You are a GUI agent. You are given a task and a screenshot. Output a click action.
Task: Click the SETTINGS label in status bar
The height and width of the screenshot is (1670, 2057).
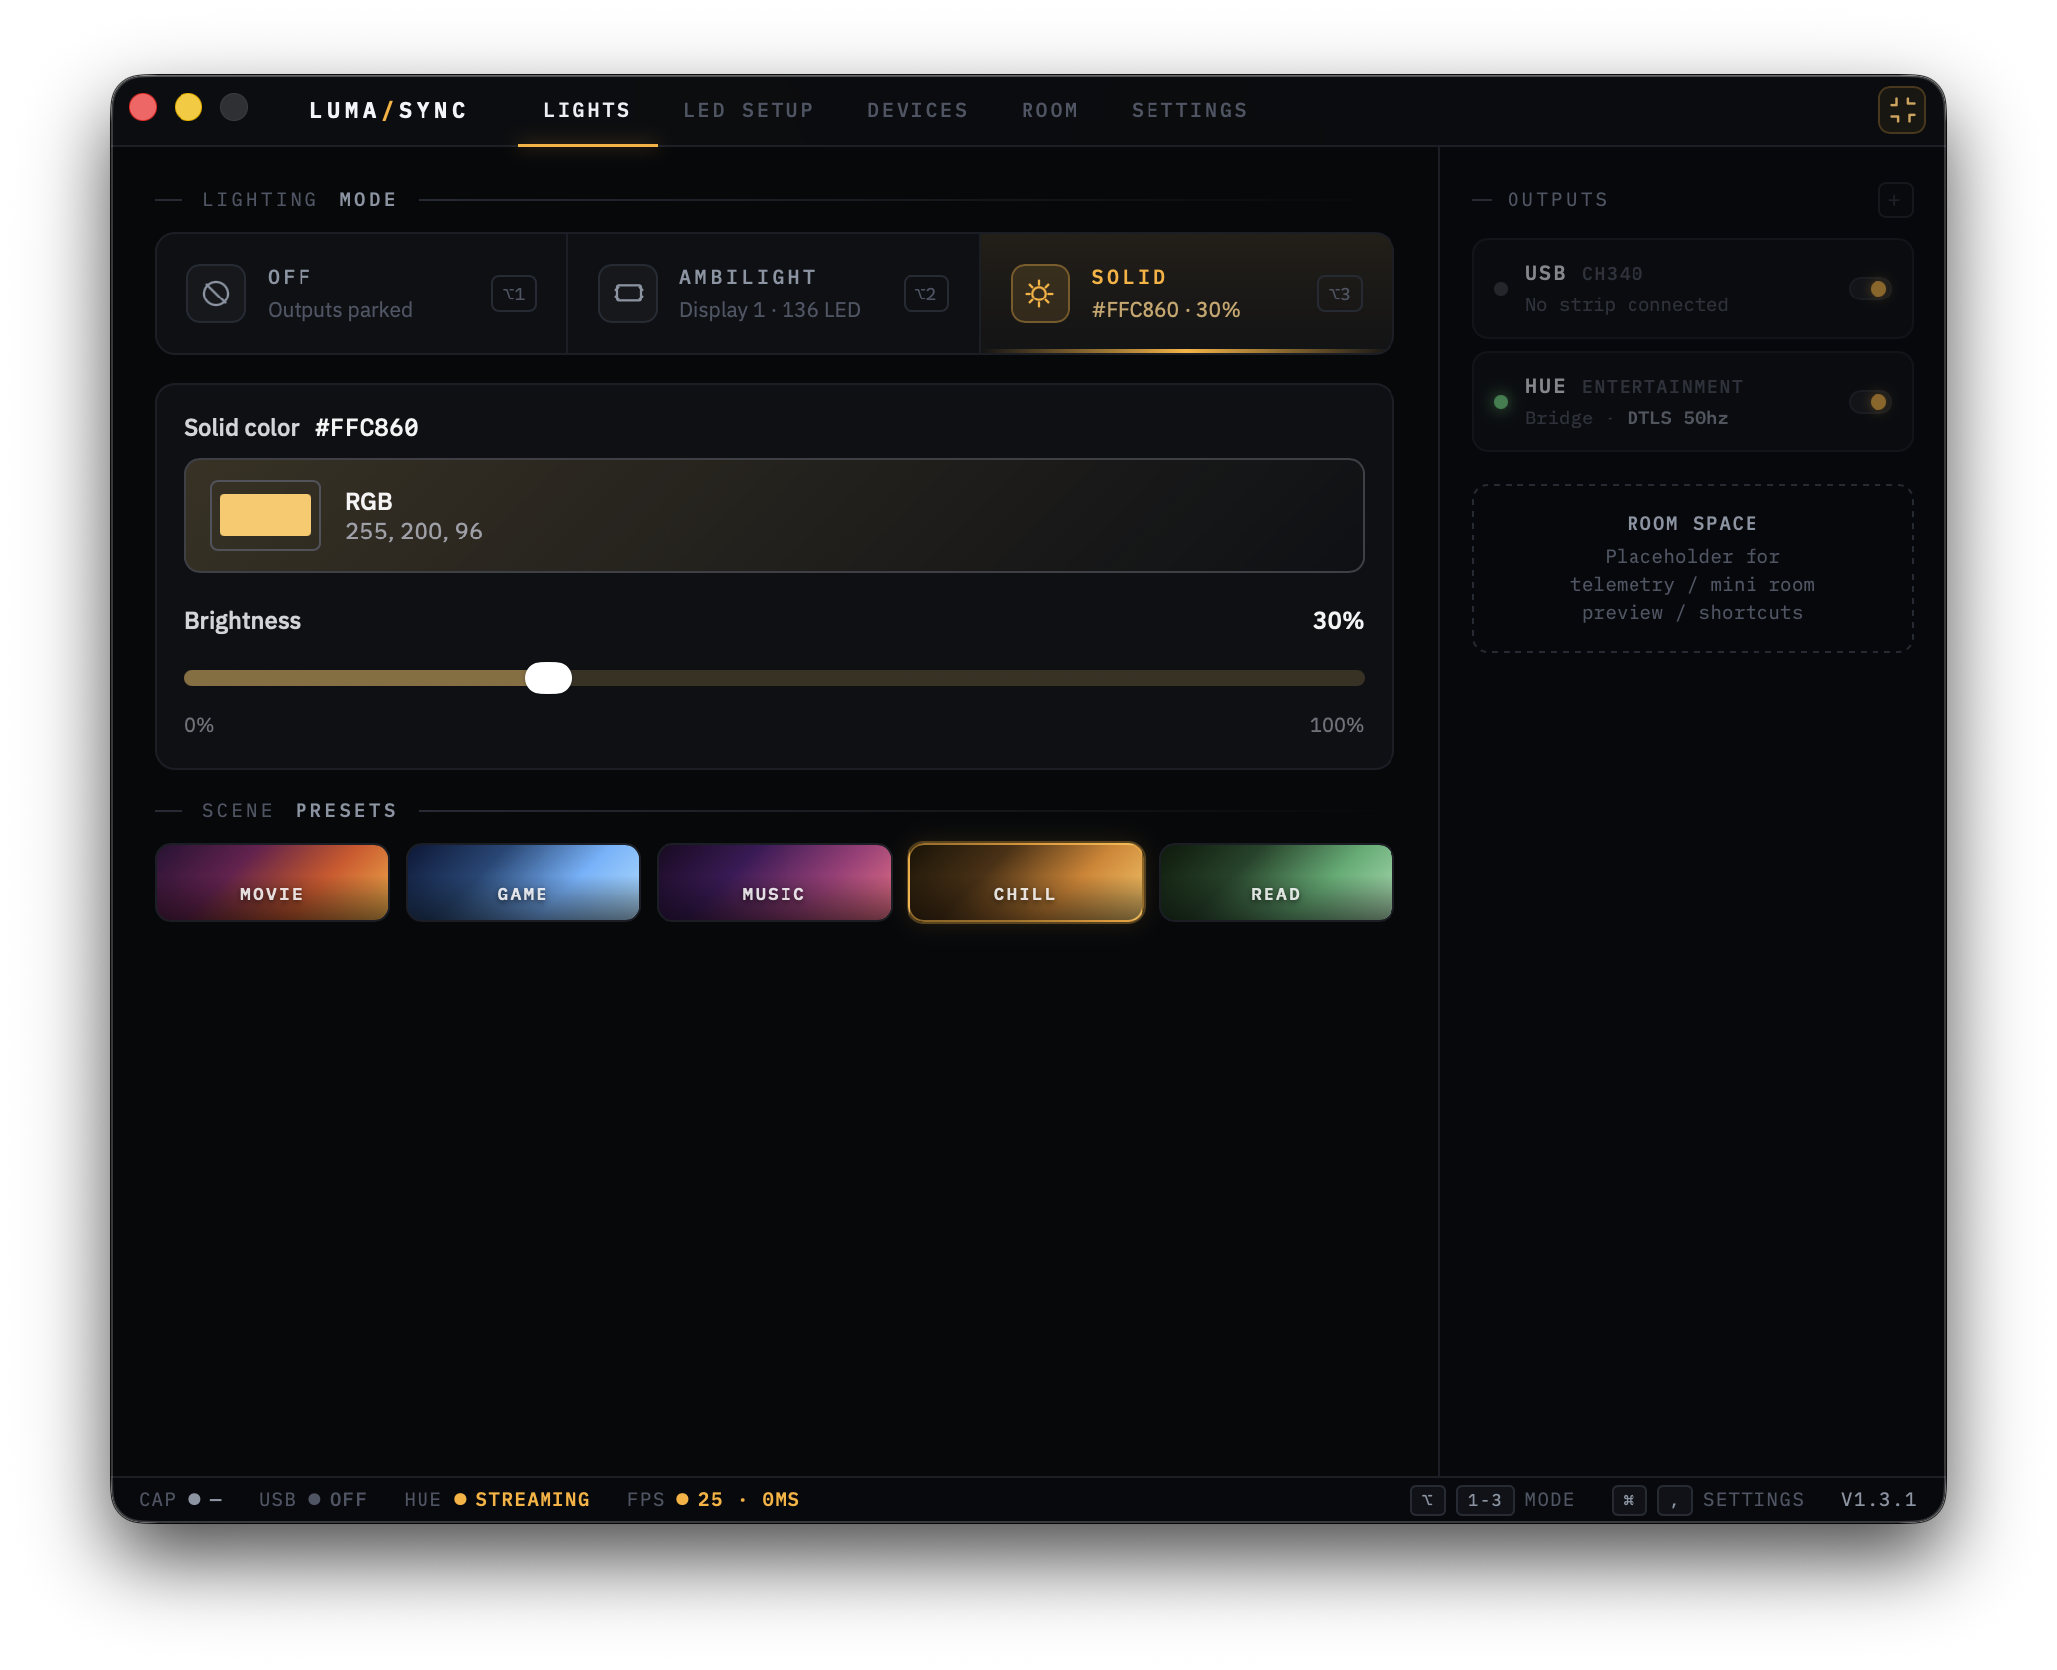(x=1754, y=1500)
